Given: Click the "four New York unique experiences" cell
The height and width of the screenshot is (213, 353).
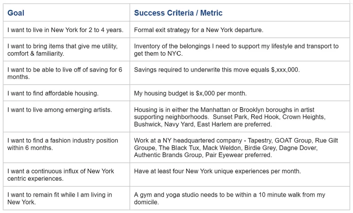Looking at the screenshot, I should (x=218, y=171).
